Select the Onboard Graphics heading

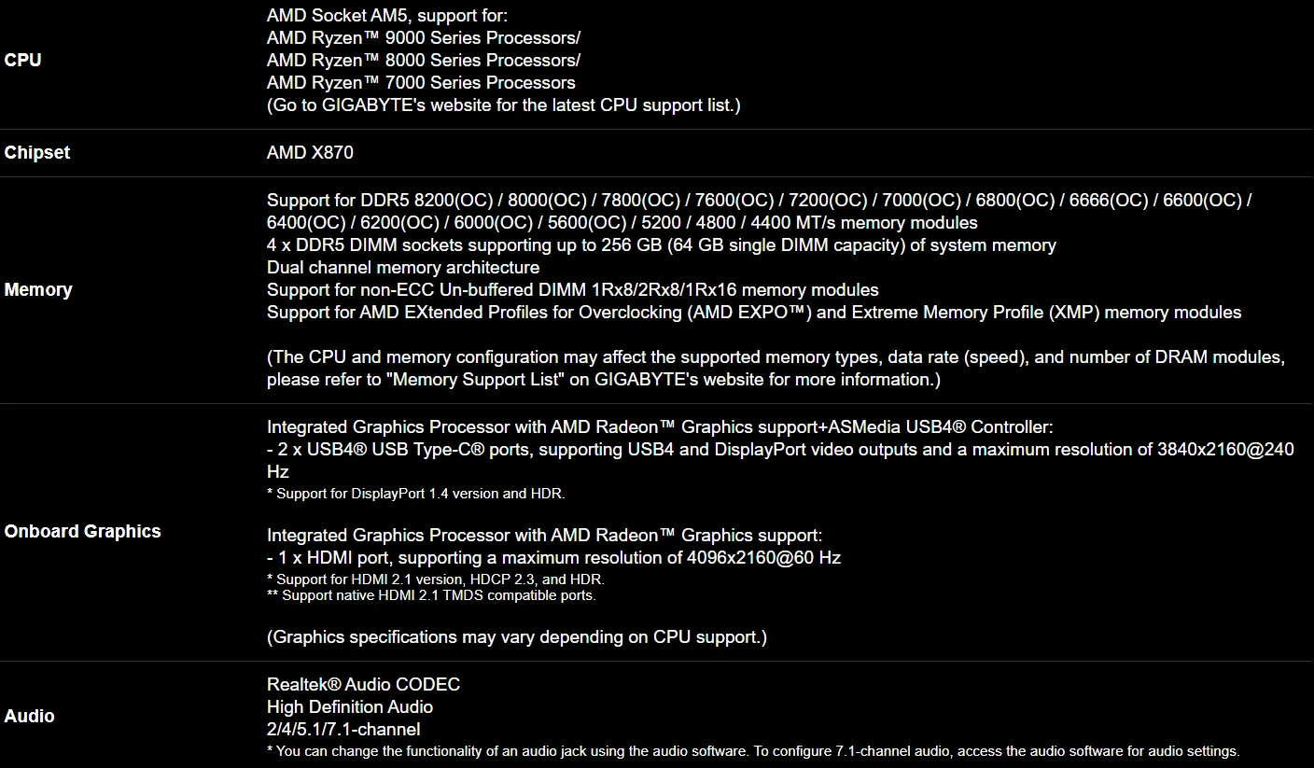pos(82,531)
